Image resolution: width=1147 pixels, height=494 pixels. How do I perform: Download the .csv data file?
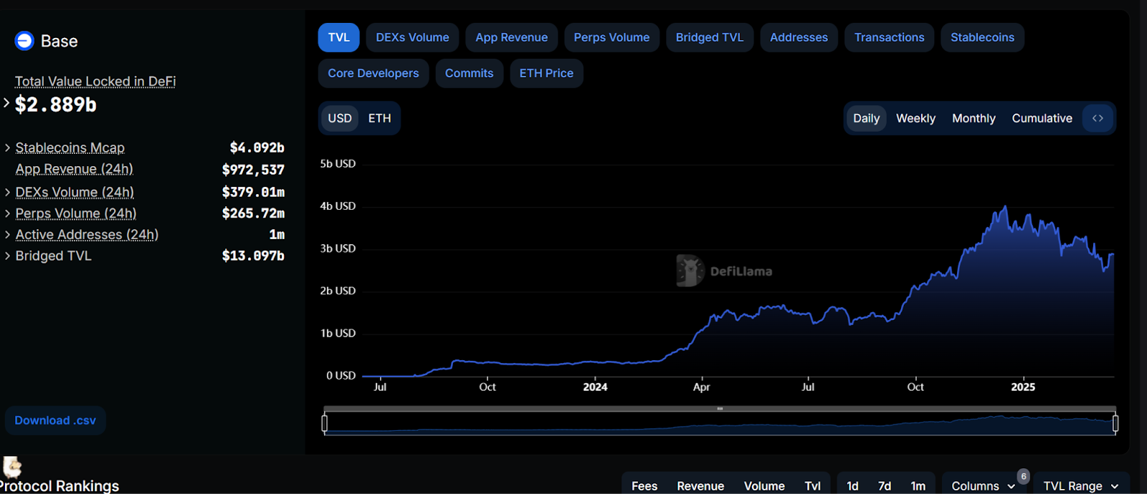pyautogui.click(x=55, y=420)
